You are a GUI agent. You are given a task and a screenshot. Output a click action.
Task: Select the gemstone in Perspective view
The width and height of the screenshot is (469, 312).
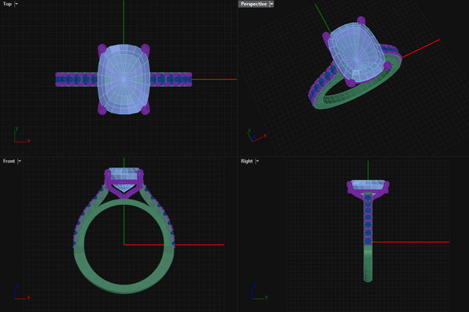(x=356, y=52)
